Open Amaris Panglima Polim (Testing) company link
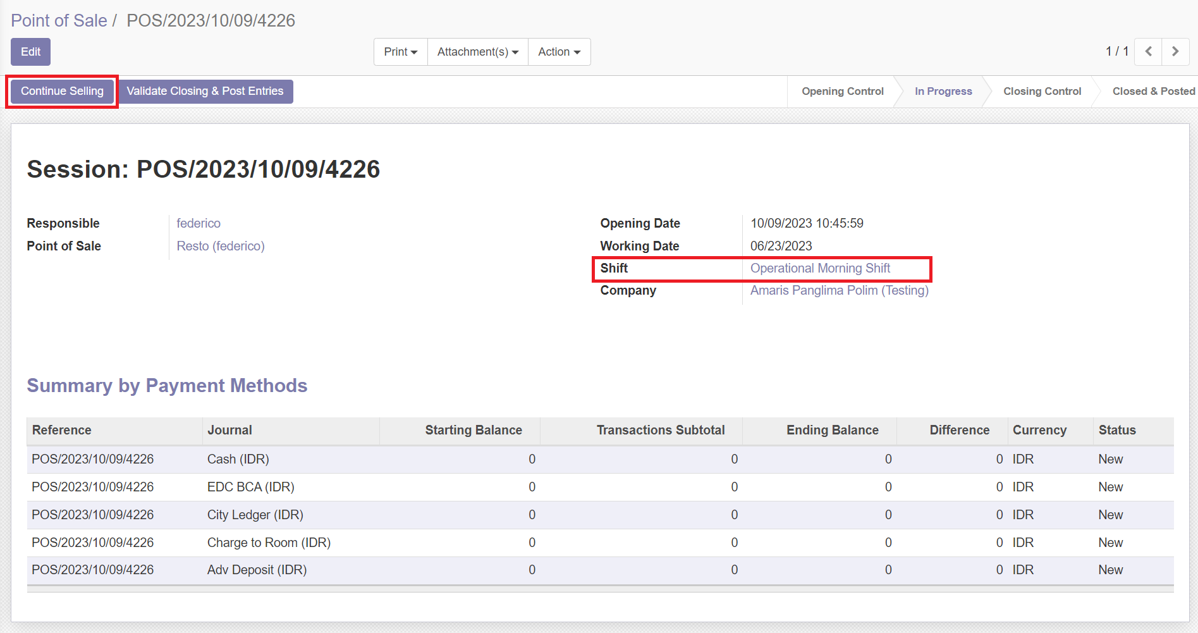Viewport: 1198px width, 633px height. [x=840, y=290]
